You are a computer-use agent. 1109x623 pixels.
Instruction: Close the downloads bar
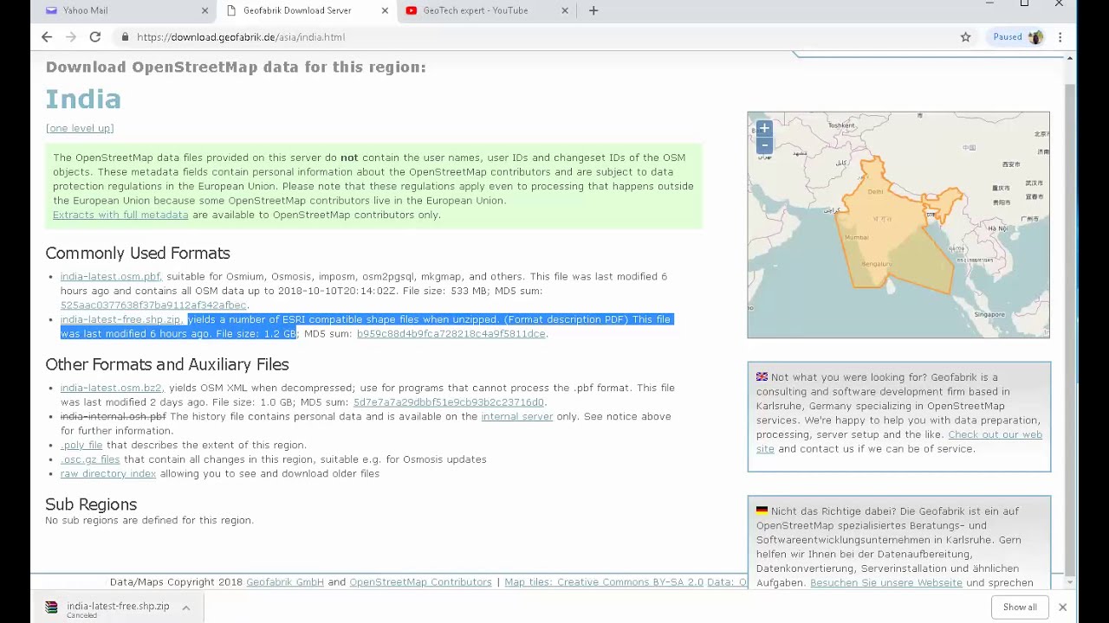[x=1062, y=607]
